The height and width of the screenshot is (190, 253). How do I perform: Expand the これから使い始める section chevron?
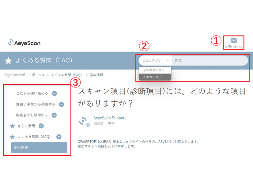(54, 93)
